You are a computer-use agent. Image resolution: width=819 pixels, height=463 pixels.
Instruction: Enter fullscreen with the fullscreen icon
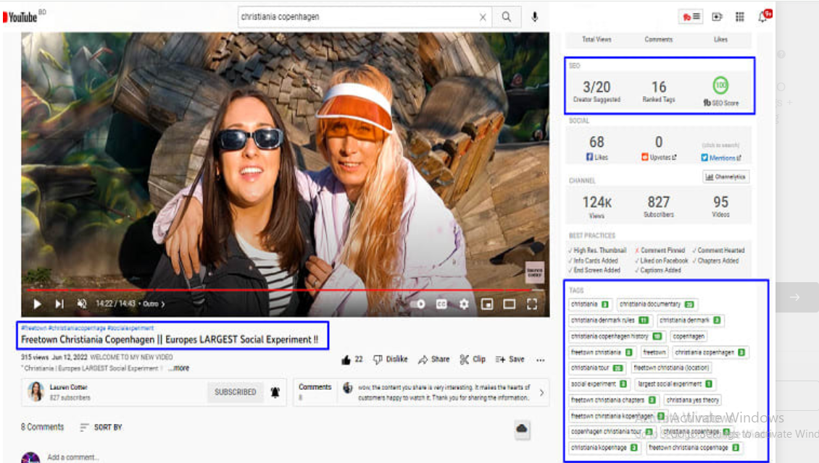click(533, 305)
